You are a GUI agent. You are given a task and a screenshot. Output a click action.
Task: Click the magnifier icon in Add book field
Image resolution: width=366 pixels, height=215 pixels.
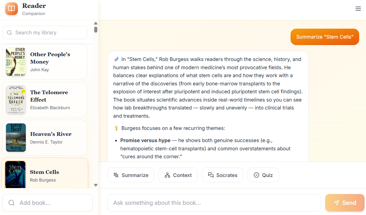click(x=11, y=203)
